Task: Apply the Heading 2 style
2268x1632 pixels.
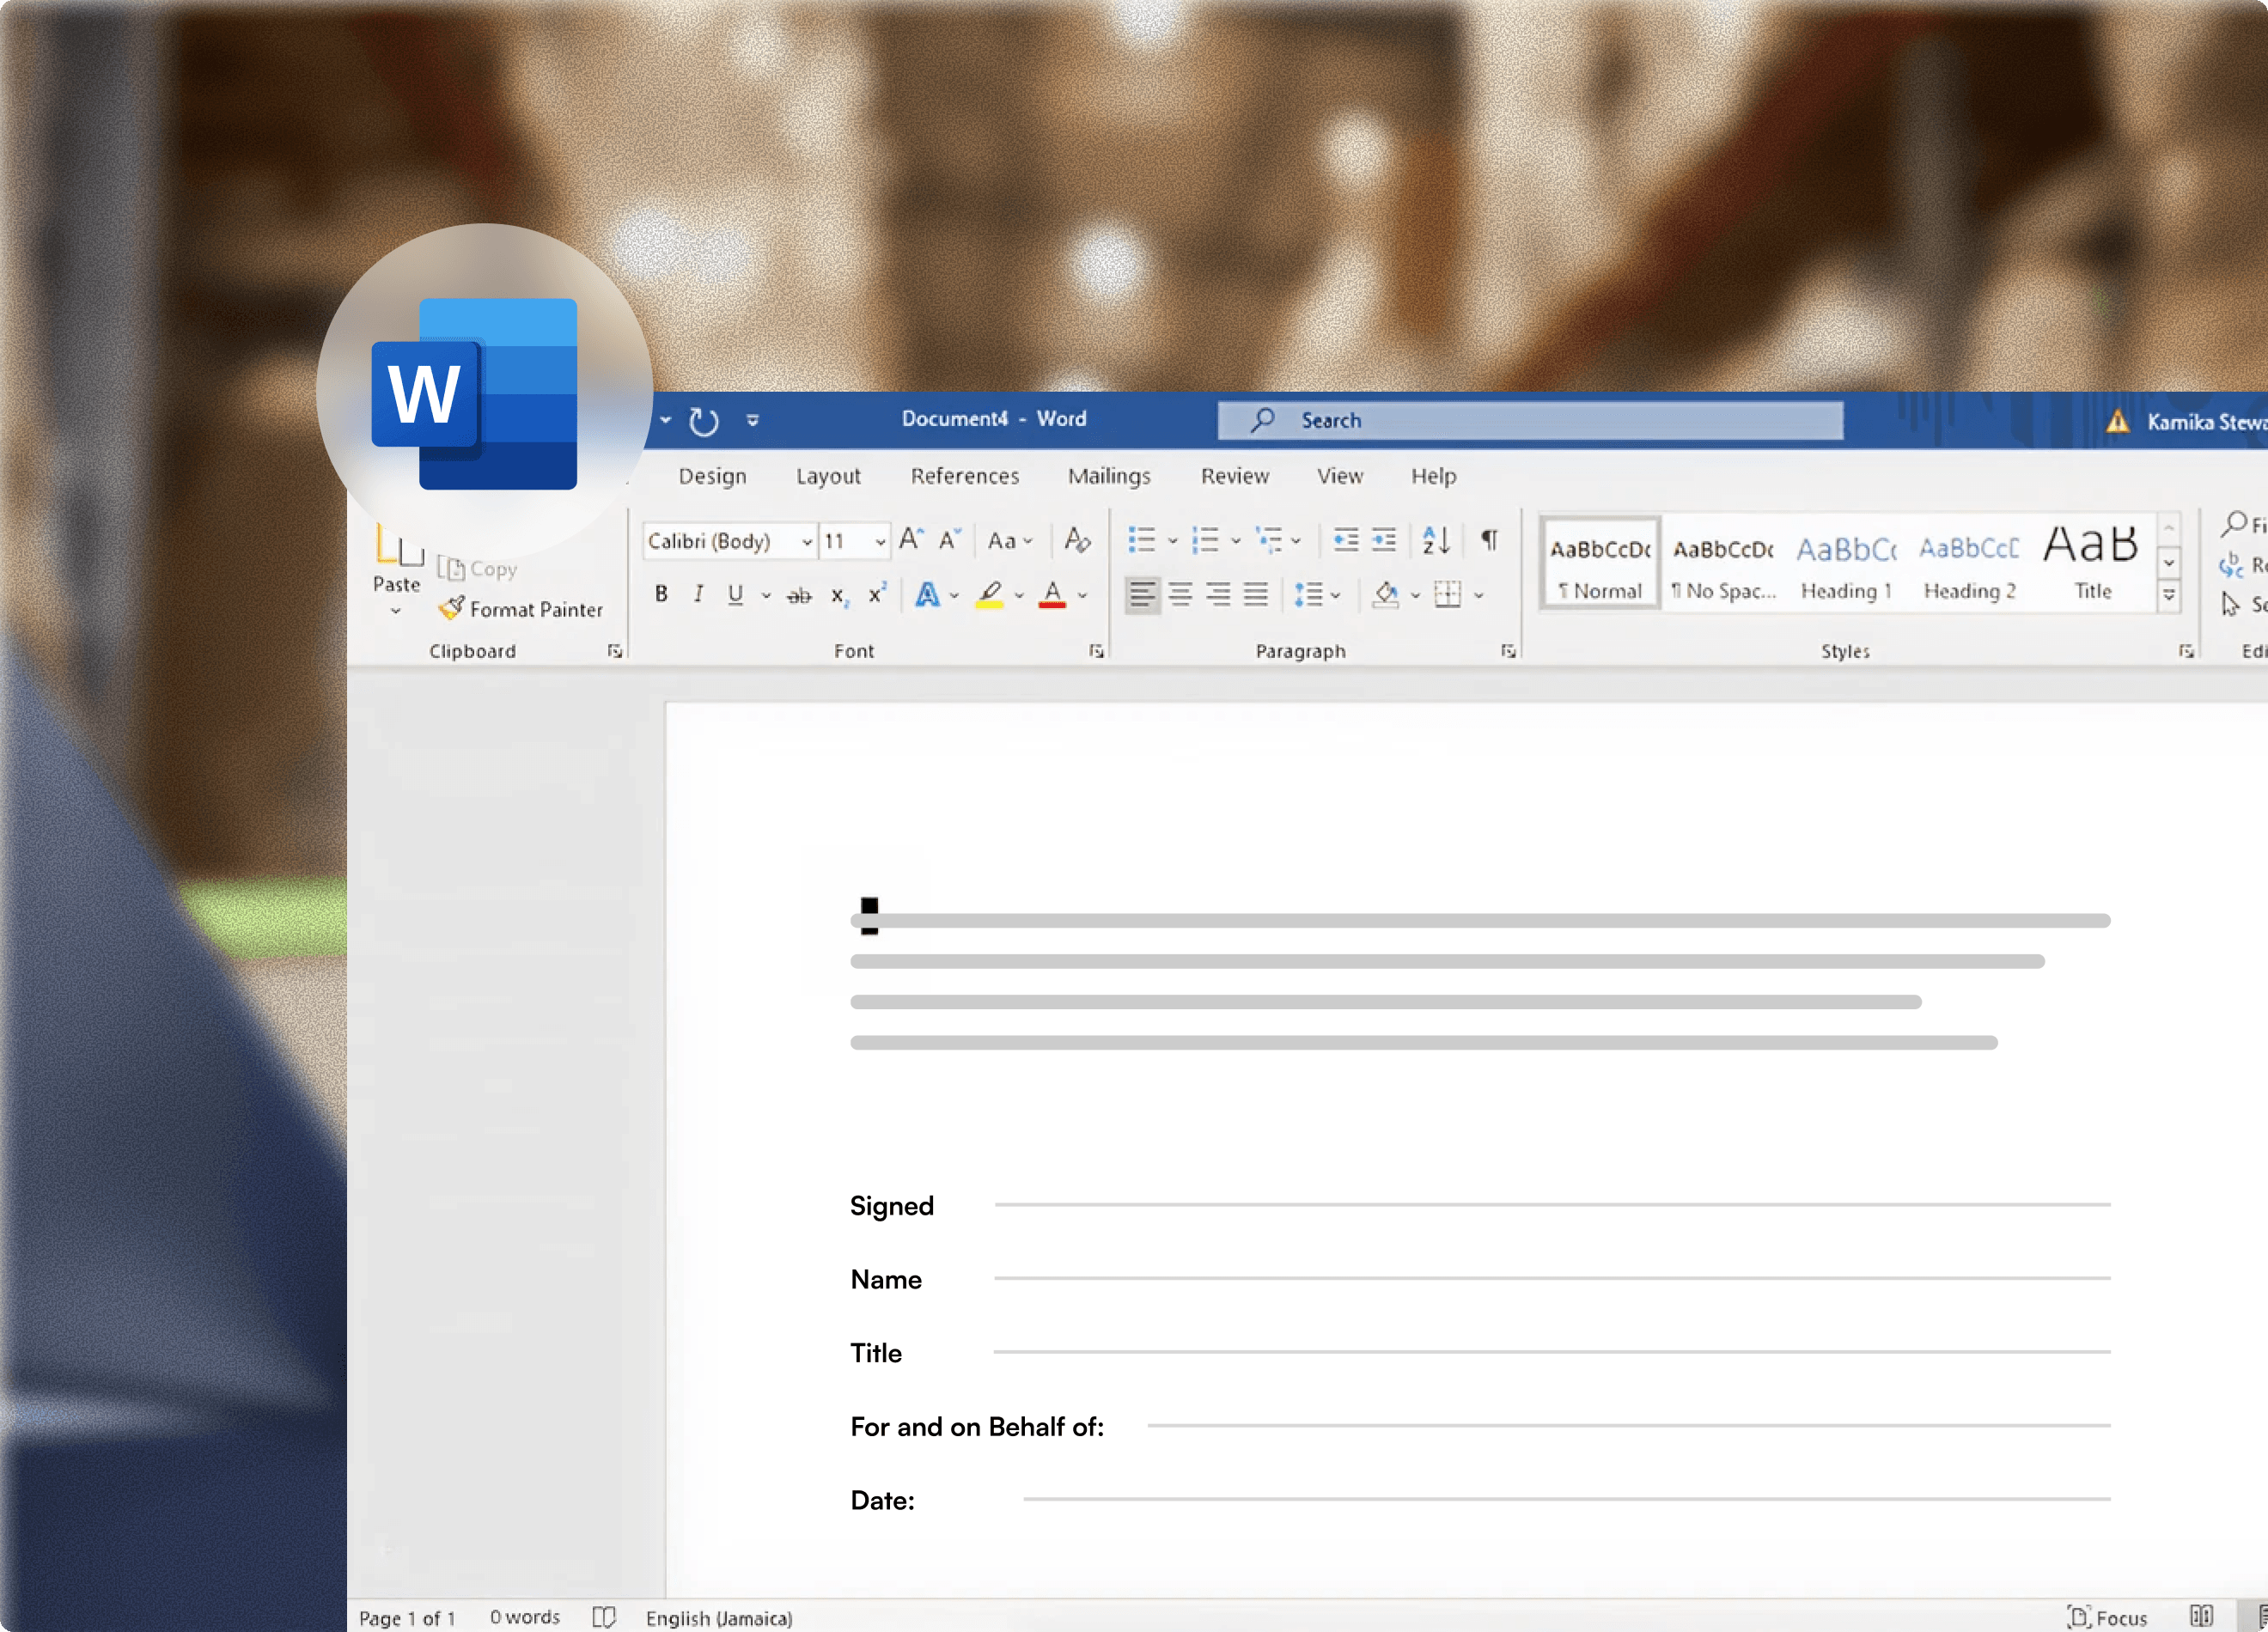Action: point(1969,562)
